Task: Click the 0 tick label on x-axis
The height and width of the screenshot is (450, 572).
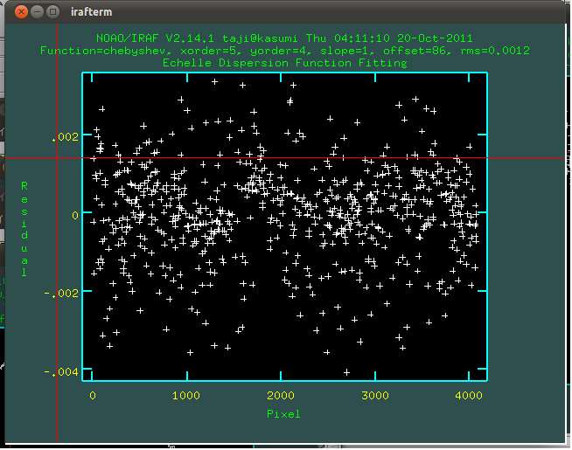Action: point(93,395)
